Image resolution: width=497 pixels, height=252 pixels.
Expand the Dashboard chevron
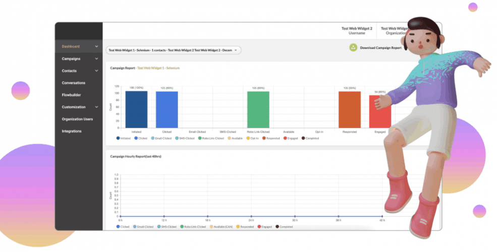click(96, 46)
